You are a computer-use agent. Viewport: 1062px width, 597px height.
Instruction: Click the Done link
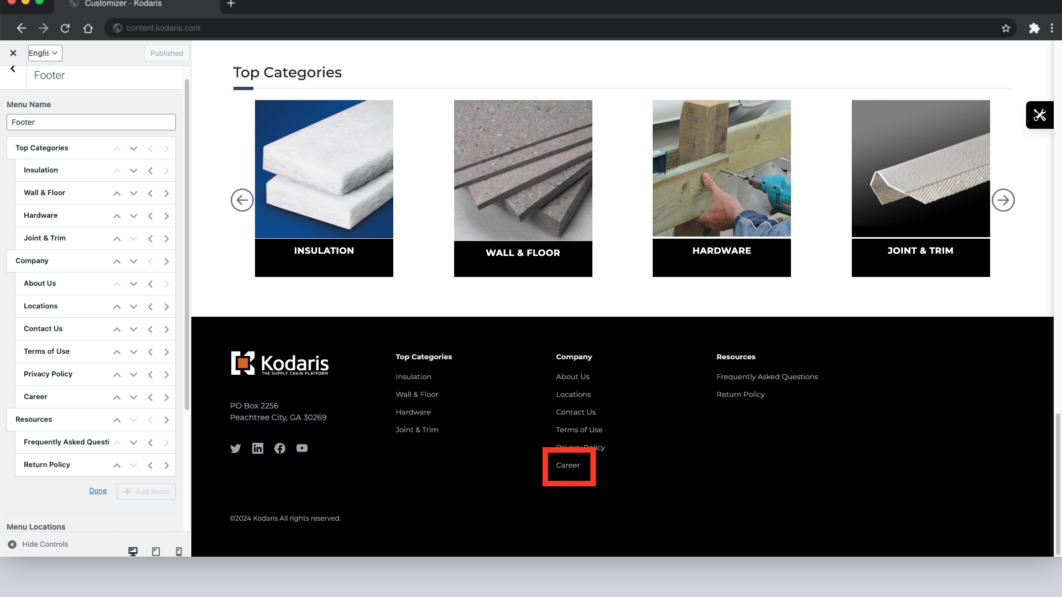[98, 491]
